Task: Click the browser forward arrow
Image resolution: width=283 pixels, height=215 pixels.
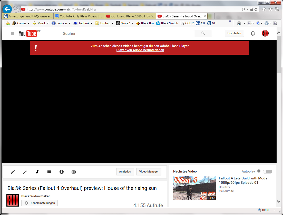Action: (16, 9)
